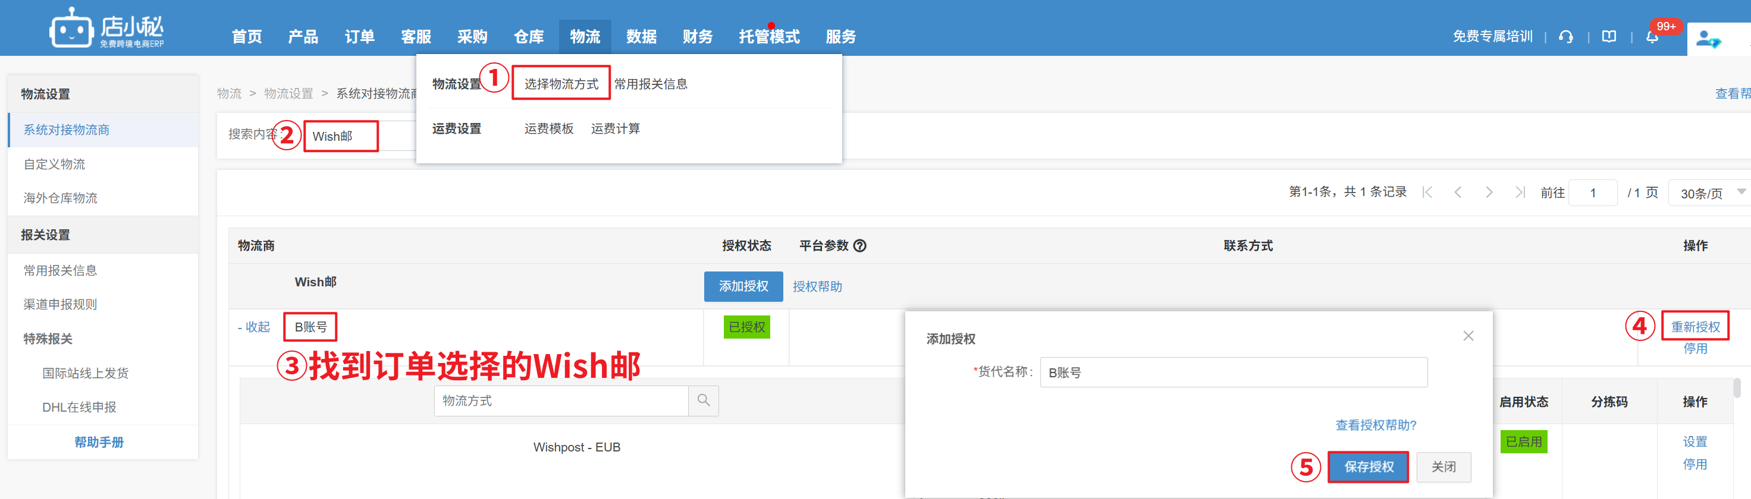The image size is (1751, 499).
Task: Open the help manual book icon
Action: (x=1608, y=37)
